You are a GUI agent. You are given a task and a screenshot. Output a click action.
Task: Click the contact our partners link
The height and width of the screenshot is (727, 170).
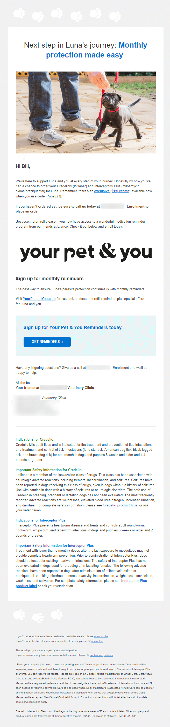click(x=101, y=655)
